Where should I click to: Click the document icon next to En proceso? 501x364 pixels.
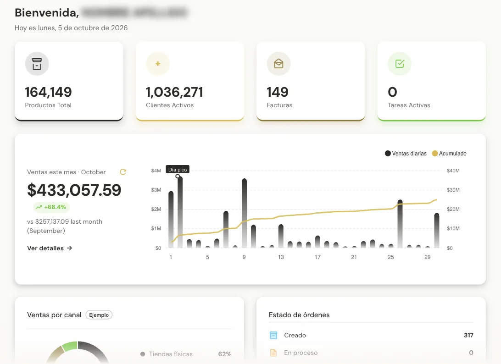[x=273, y=353]
